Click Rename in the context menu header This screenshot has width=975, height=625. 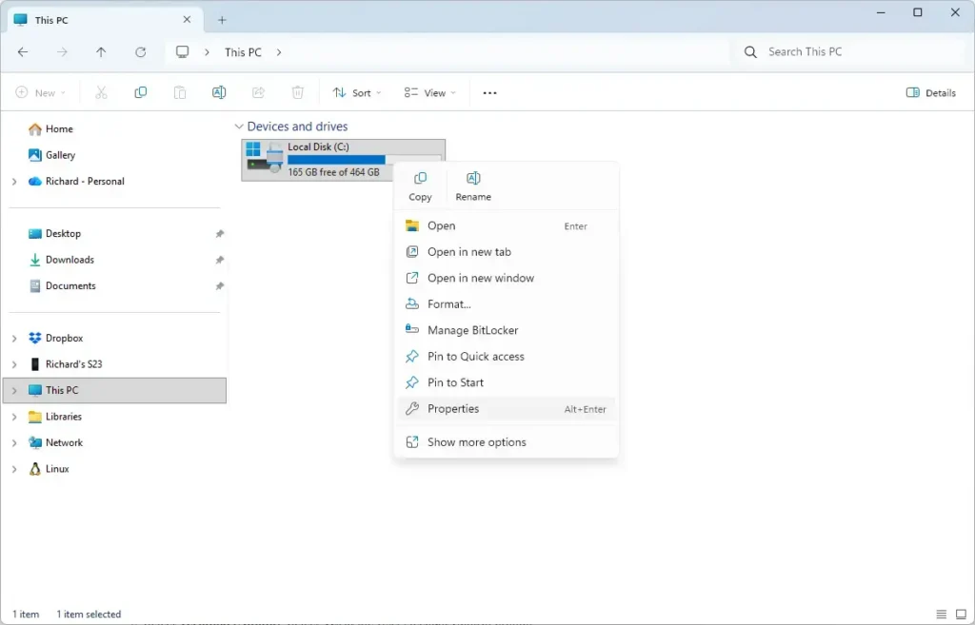click(473, 186)
